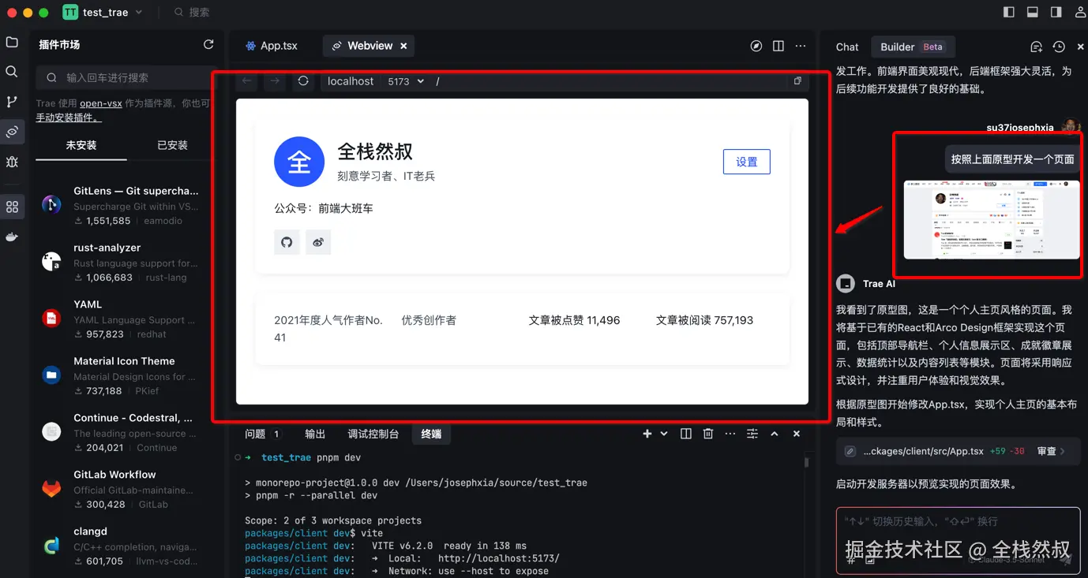
Task: Open the 调试控制台 debug console tab
Action: [x=373, y=434]
